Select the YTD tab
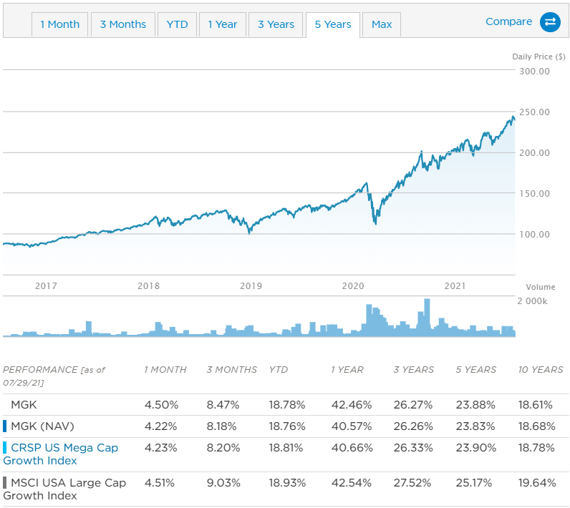Screen dimensions: 570x508 (x=177, y=25)
